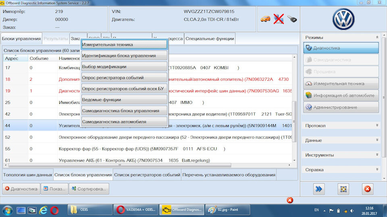Switch to 02.jpg Paint taskbar window
This screenshot has width=387, height=217.
click(x=227, y=210)
